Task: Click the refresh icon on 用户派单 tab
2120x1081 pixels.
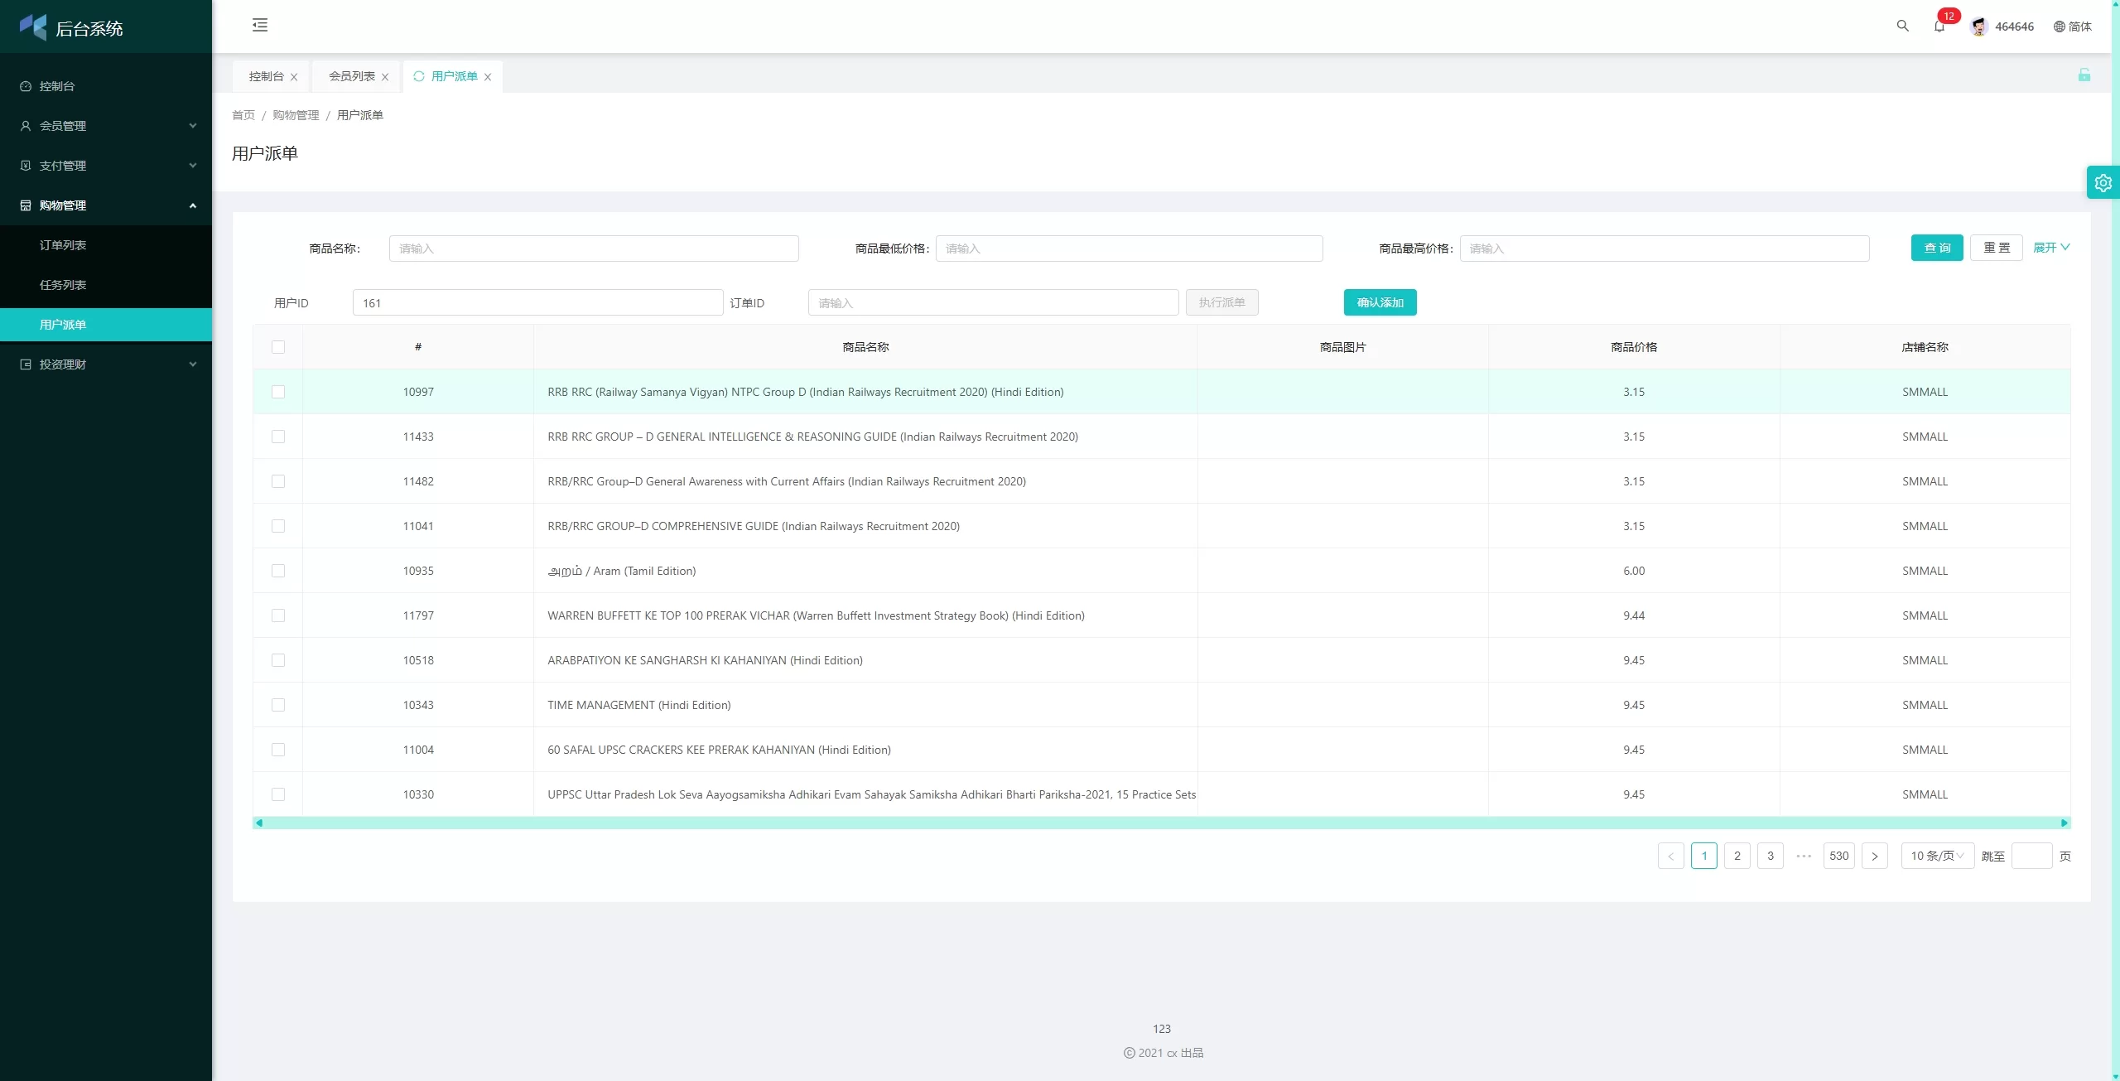Action: (419, 76)
